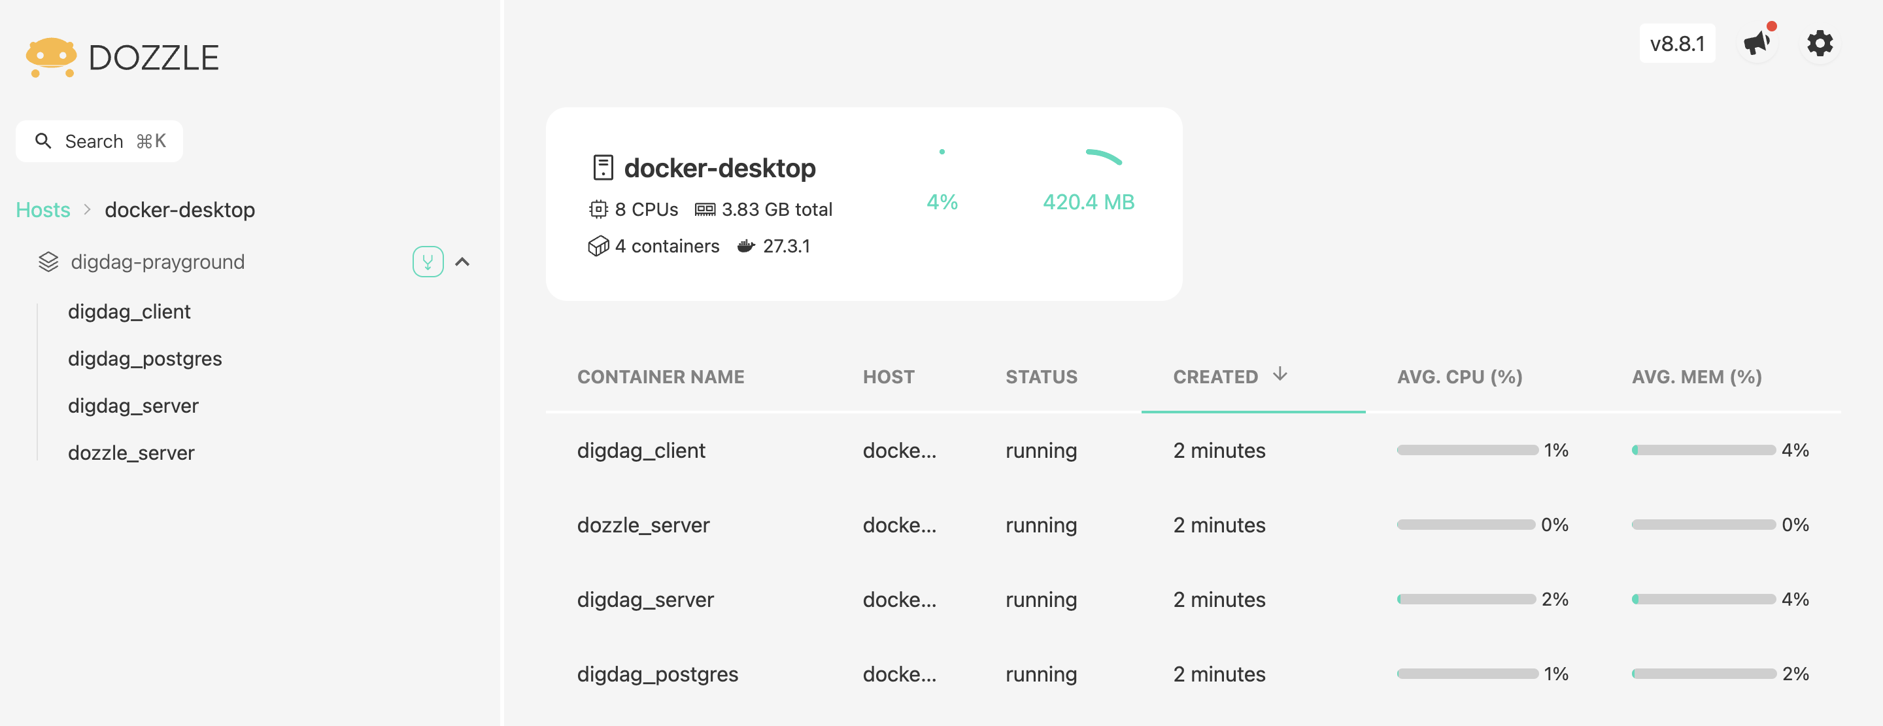Open settings via the gear icon

pyautogui.click(x=1820, y=43)
